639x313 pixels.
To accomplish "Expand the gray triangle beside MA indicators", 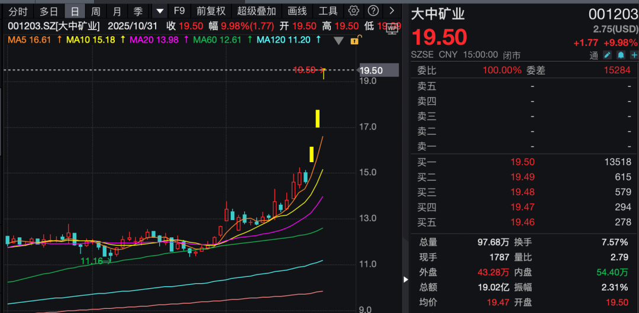I will click(x=338, y=40).
